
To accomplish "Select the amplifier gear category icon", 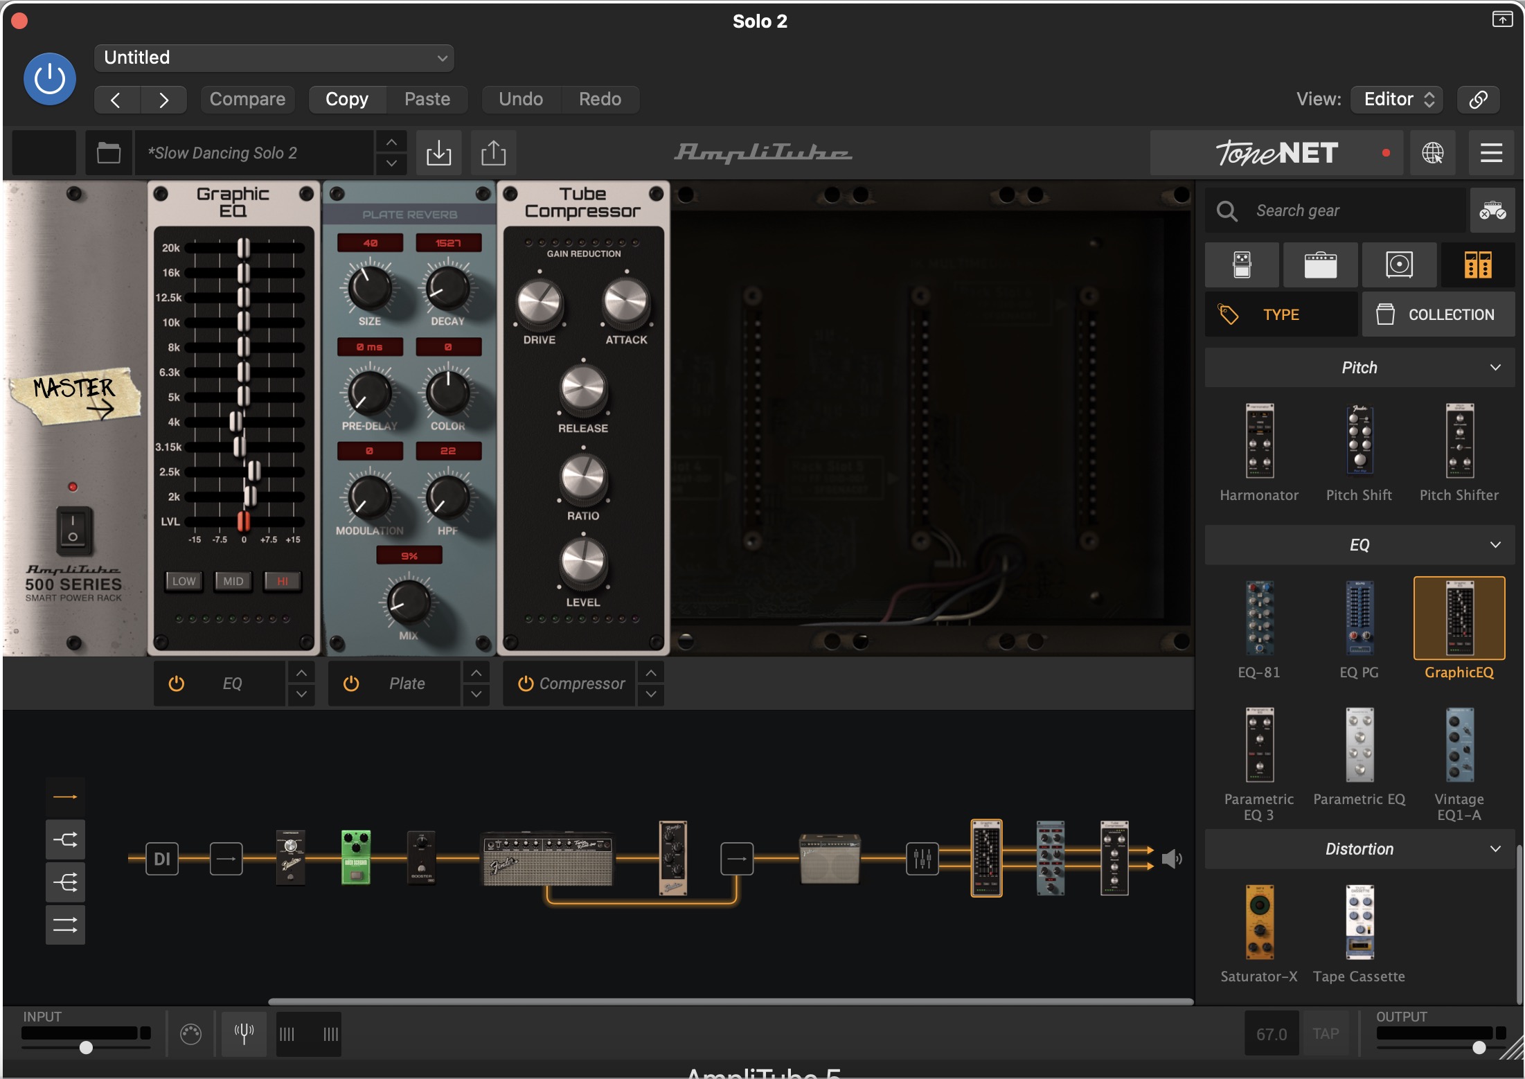I will 1320,265.
